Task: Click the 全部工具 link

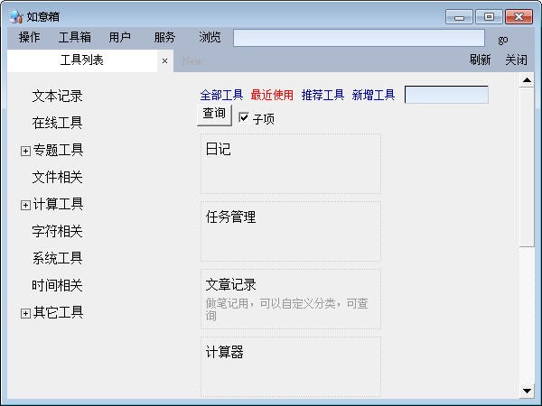Action: (221, 95)
